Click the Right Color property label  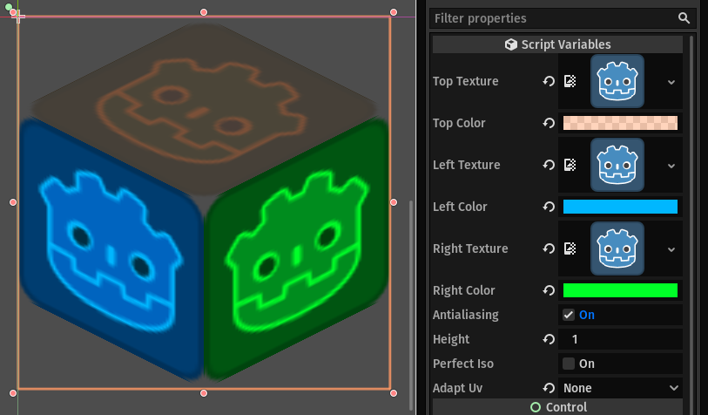pyautogui.click(x=463, y=290)
